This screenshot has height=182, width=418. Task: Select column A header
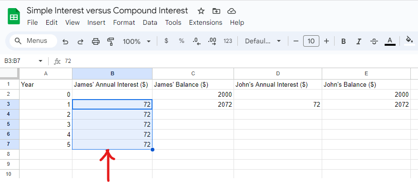[46, 73]
